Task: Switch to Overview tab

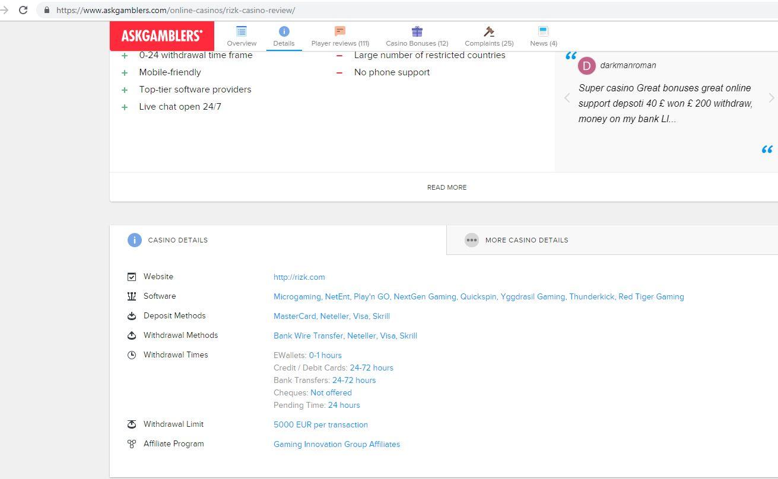Action: [x=242, y=43]
